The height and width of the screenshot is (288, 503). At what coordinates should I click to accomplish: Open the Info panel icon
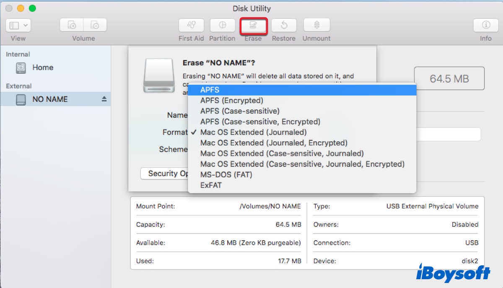pyautogui.click(x=485, y=26)
